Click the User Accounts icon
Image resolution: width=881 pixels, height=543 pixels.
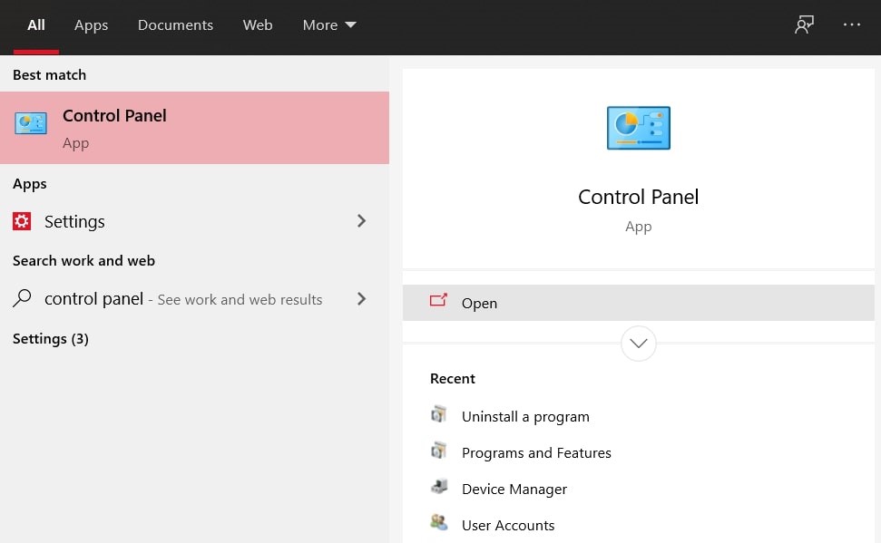tap(438, 523)
